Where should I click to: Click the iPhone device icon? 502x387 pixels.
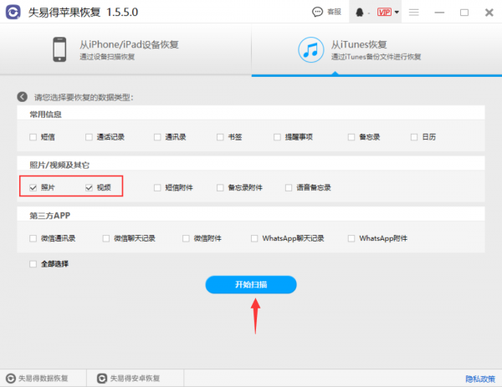[59, 49]
